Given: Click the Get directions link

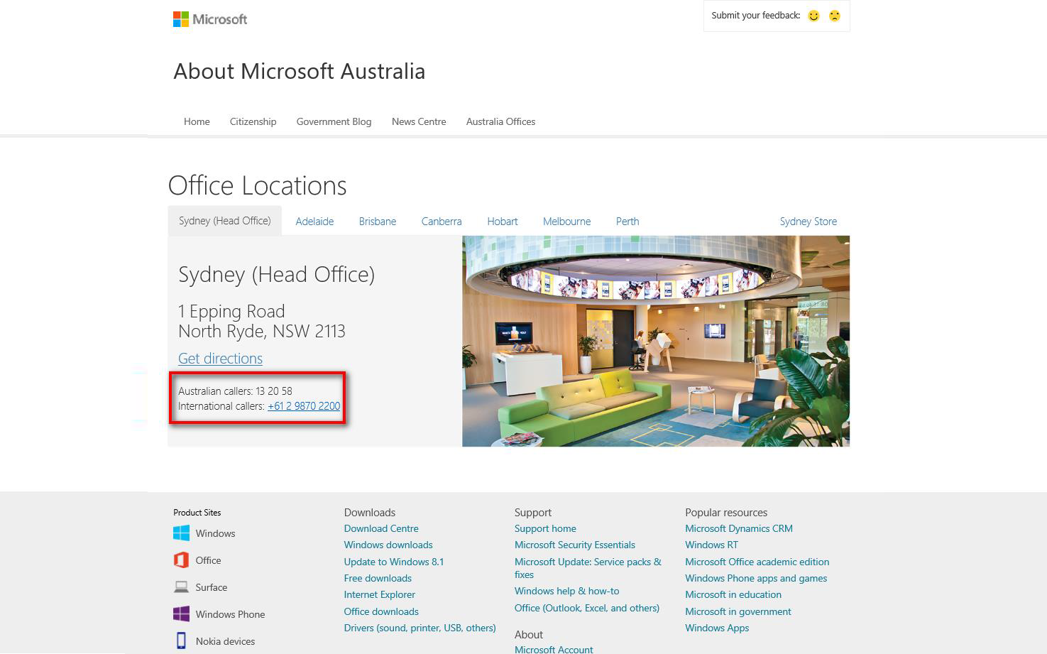Looking at the screenshot, I should (220, 359).
